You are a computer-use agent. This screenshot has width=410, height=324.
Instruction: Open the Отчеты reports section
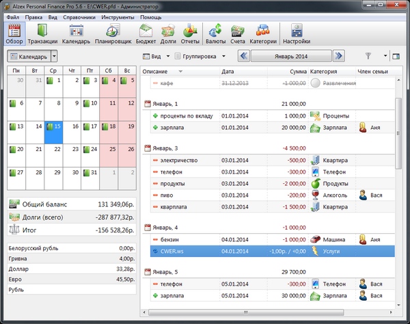point(190,34)
